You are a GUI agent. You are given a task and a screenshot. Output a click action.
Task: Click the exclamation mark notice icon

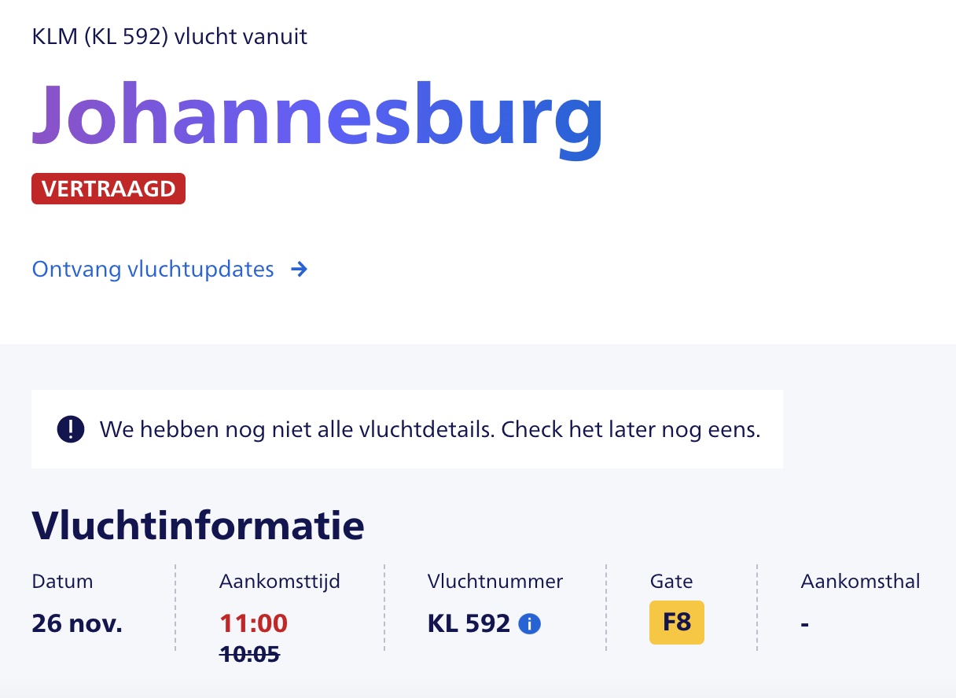pos(71,429)
